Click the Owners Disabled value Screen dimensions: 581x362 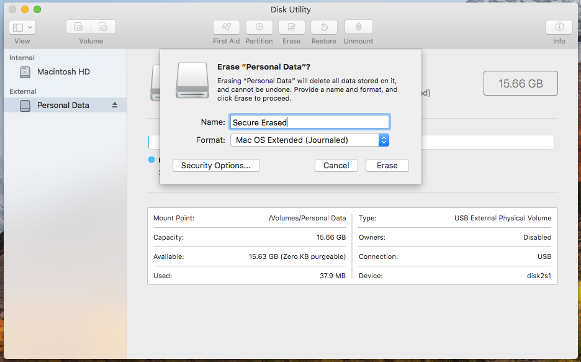(538, 238)
